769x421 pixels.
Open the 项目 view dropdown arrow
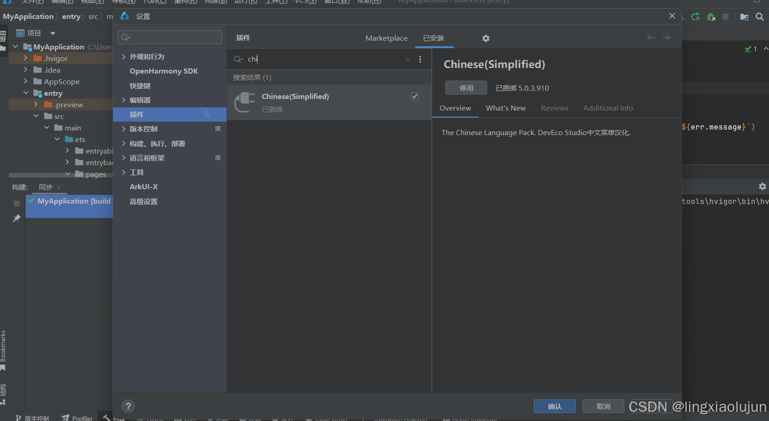(x=53, y=33)
